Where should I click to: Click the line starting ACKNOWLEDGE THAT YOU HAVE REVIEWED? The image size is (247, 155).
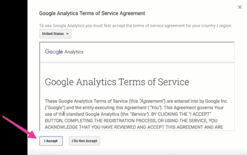(x=134, y=127)
